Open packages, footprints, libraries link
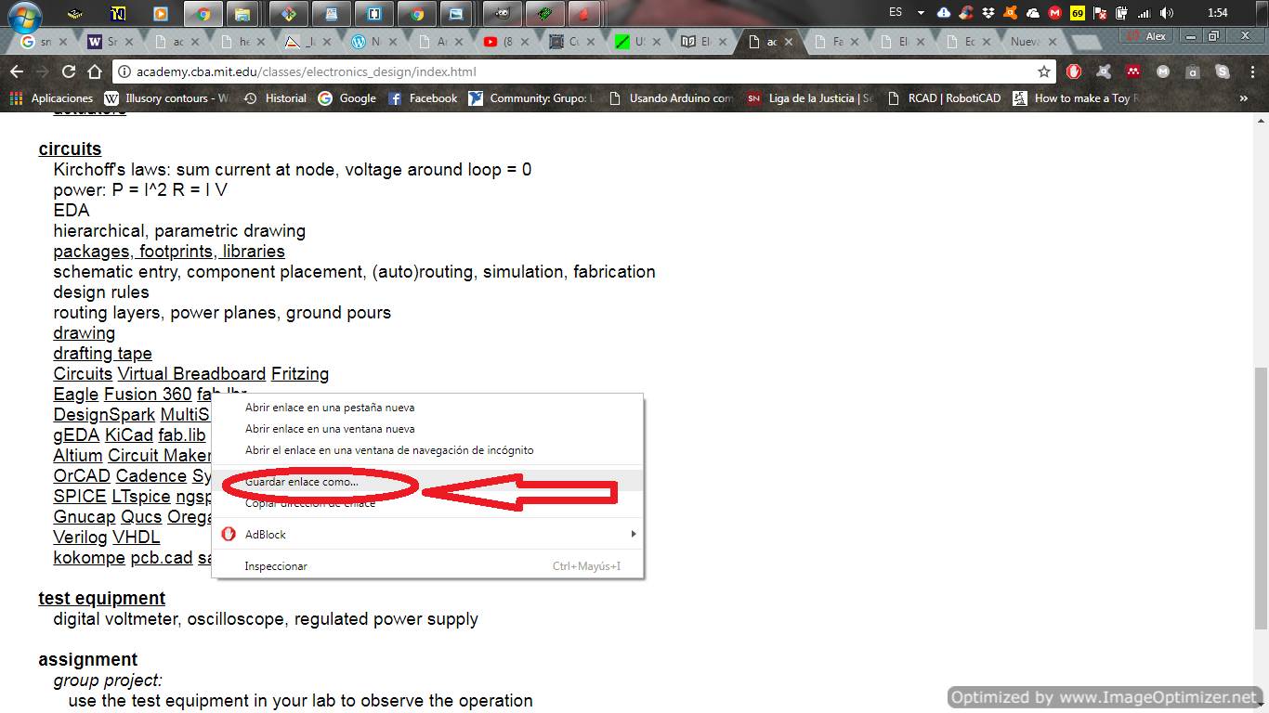The width and height of the screenshot is (1269, 713). click(x=169, y=252)
